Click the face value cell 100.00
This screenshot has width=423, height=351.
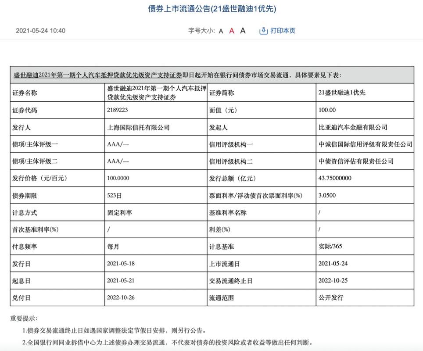click(x=327, y=110)
